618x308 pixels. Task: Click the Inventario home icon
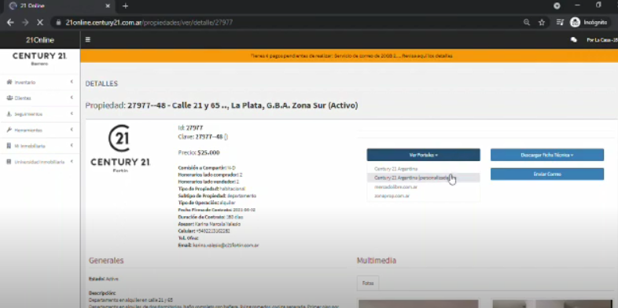[9, 82]
